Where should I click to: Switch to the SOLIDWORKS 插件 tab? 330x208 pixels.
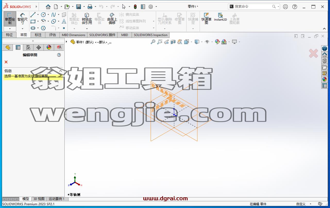102,35
